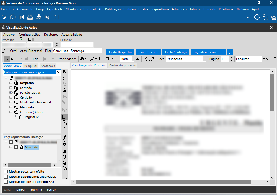This screenshot has height=195, width=277.
Task: Open the Peça Despachos dropdown
Action: (204, 59)
